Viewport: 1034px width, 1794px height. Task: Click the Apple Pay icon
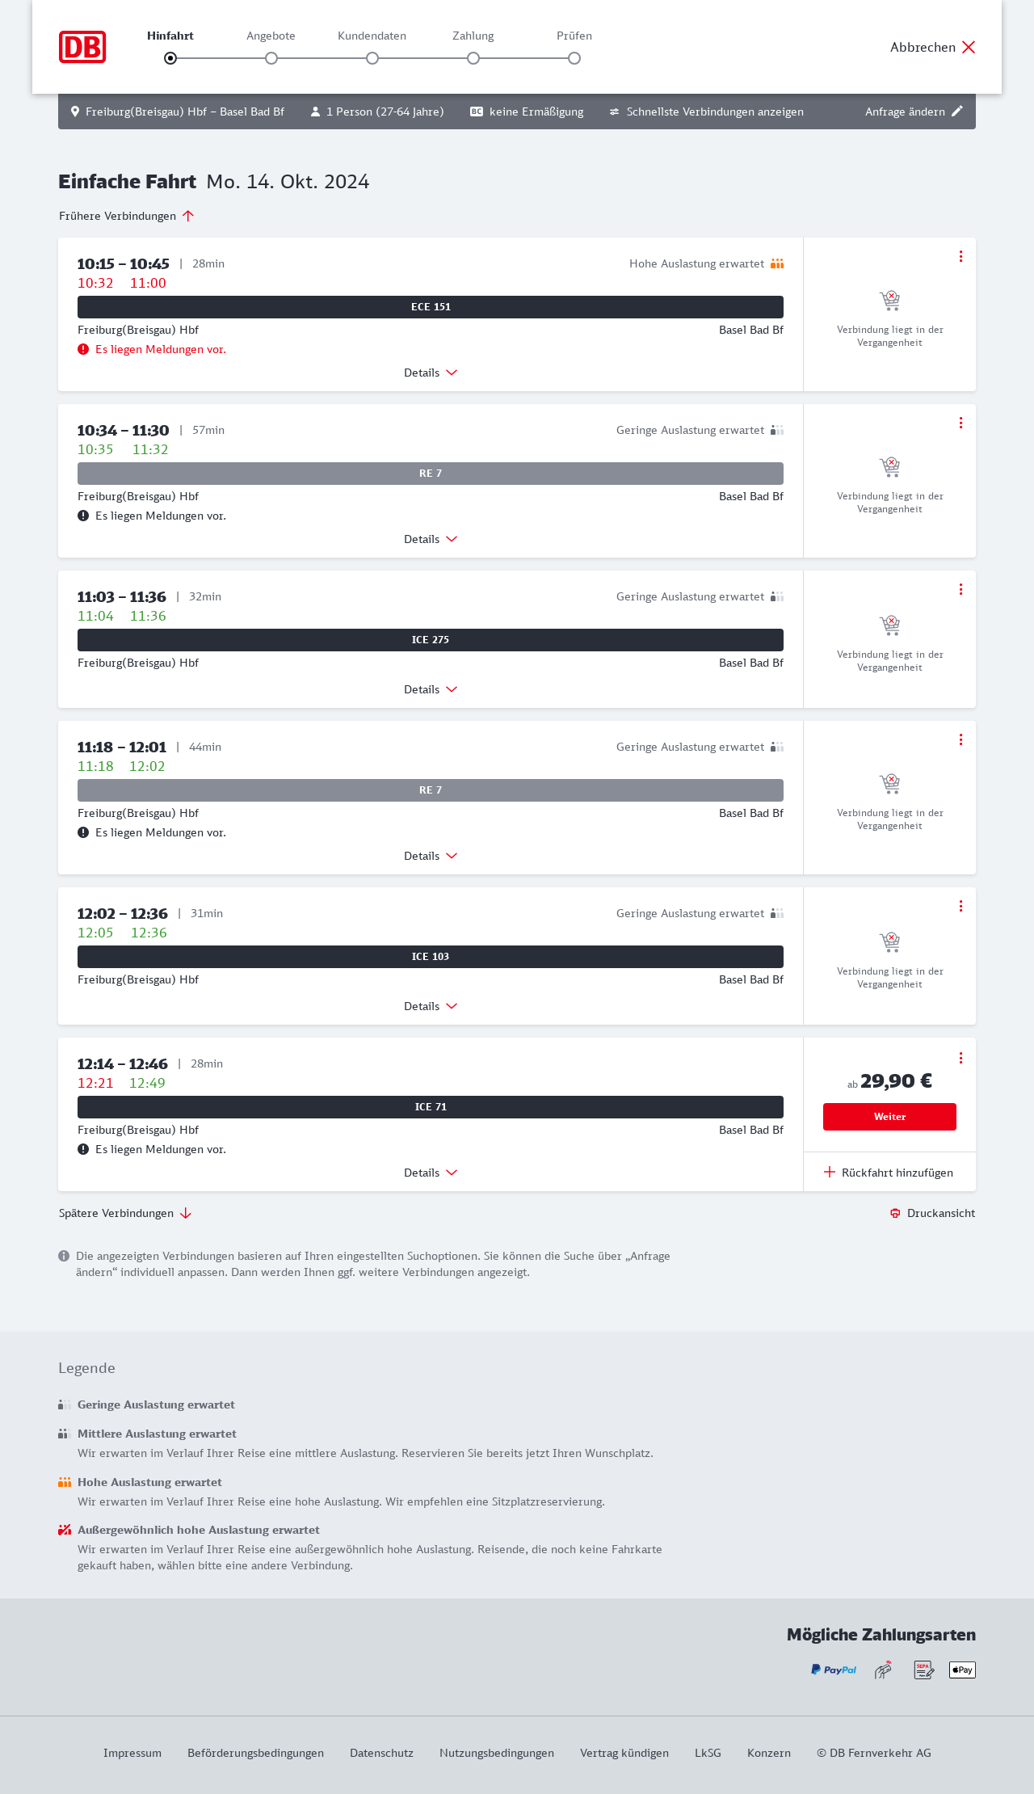[x=962, y=1670]
